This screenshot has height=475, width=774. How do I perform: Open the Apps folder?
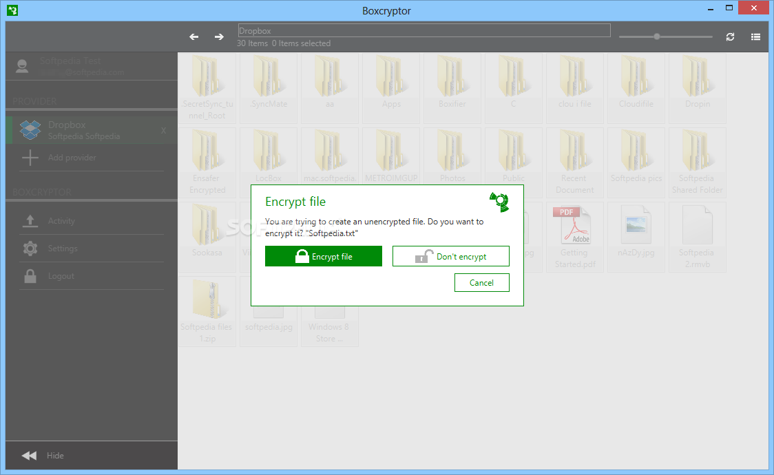(391, 88)
